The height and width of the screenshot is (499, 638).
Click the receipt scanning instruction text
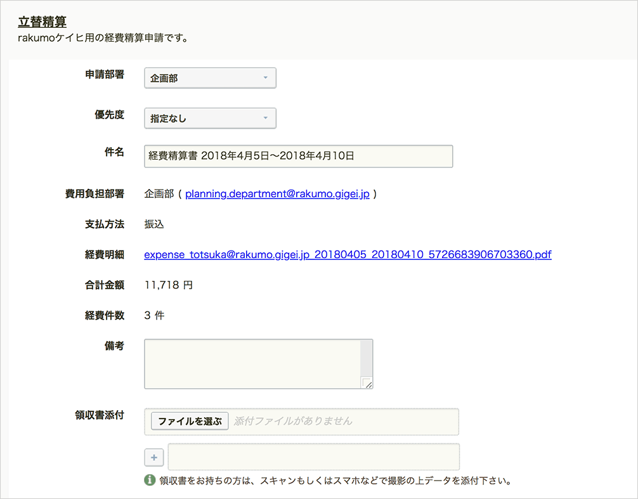[335, 481]
